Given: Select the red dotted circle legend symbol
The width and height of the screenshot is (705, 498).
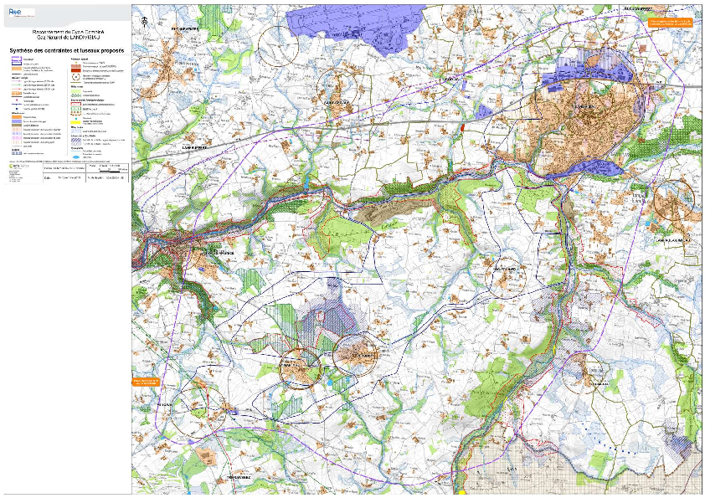Looking at the screenshot, I should point(75,79).
